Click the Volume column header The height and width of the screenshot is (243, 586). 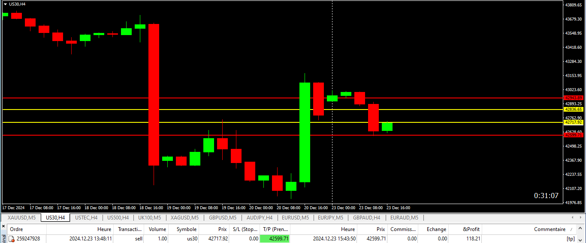coord(157,229)
